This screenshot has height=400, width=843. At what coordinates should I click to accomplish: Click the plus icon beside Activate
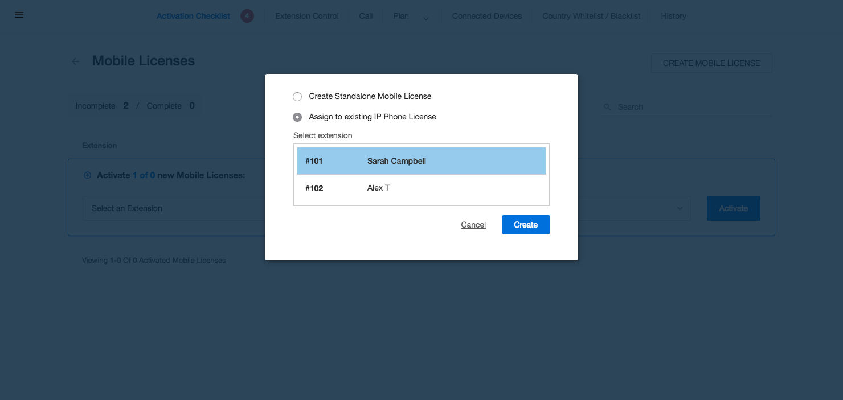coord(88,175)
